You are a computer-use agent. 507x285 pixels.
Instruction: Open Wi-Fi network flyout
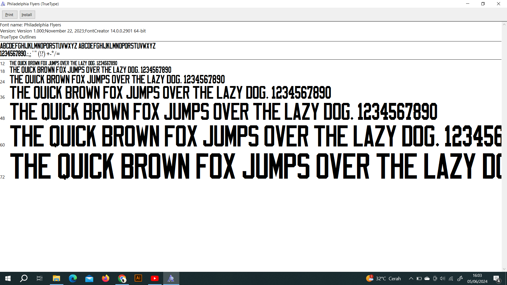[x=451, y=278]
